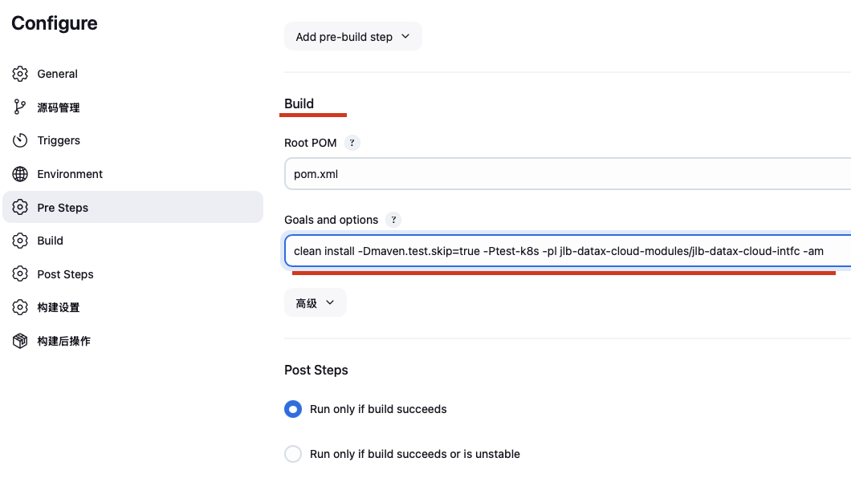Screen dimensions: 851x478
Task: Click the 源码管理 branch icon
Action: (x=20, y=107)
